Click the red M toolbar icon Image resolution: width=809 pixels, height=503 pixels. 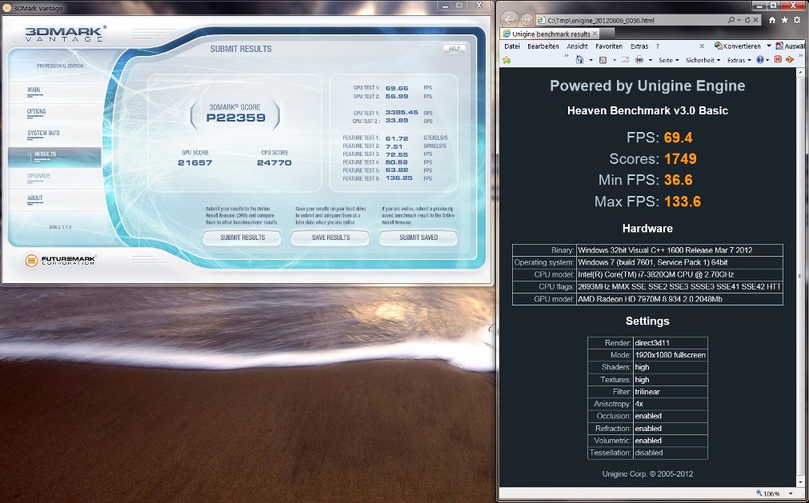point(778,59)
